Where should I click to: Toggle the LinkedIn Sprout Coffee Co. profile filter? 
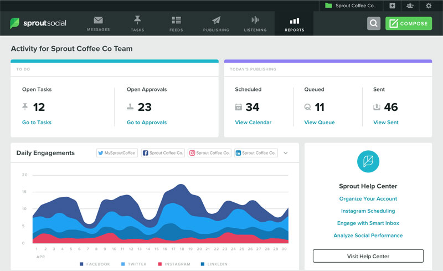[x=256, y=153]
